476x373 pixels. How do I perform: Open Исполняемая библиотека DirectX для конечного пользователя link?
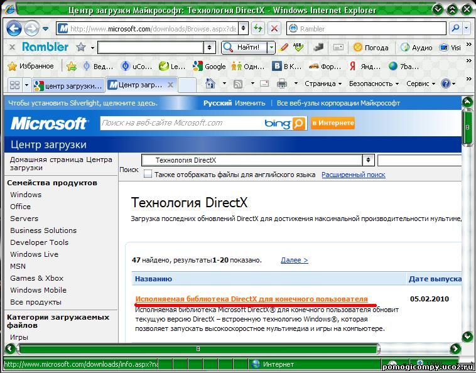pos(251,299)
